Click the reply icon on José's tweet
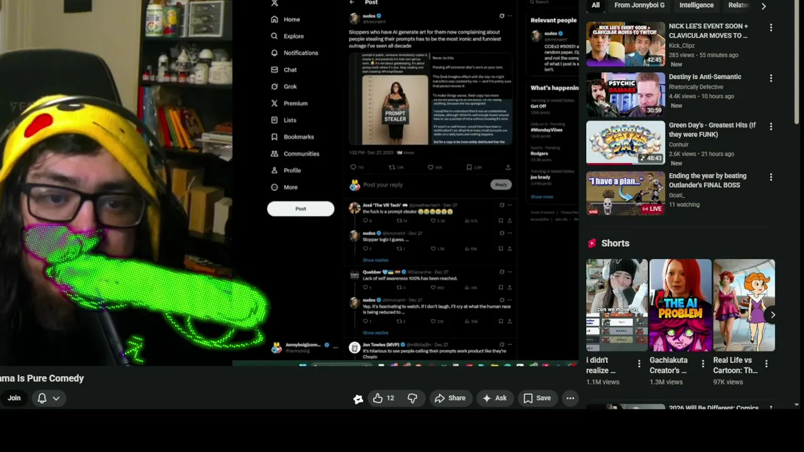804x452 pixels. pos(366,221)
